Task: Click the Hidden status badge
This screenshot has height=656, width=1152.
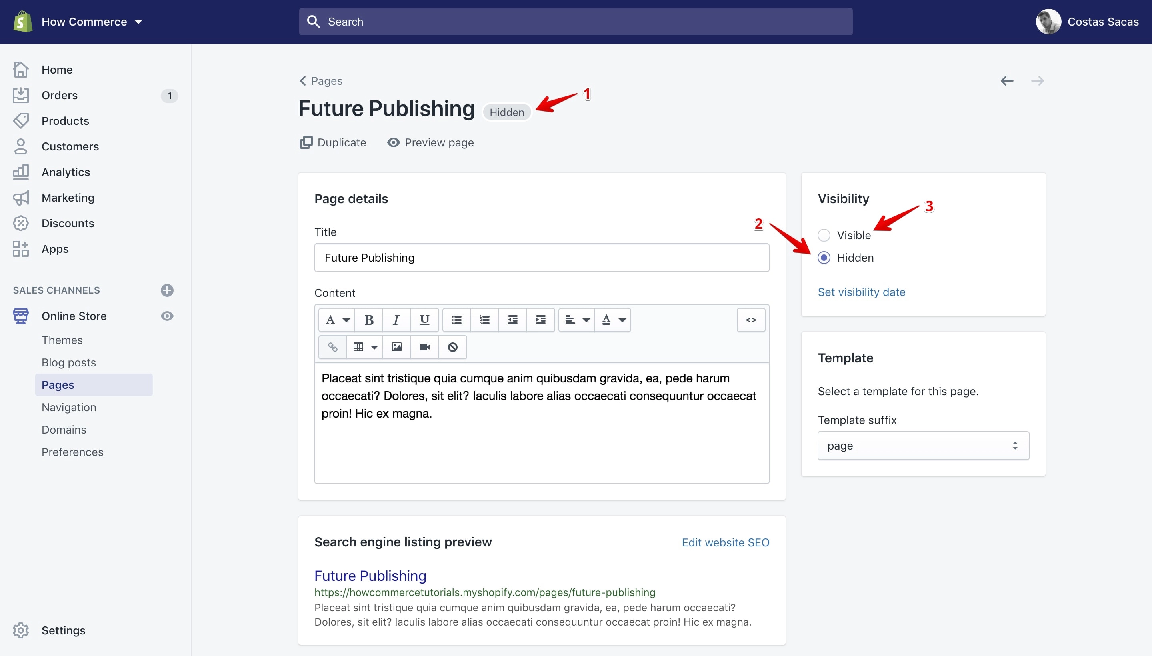Action: (x=507, y=112)
